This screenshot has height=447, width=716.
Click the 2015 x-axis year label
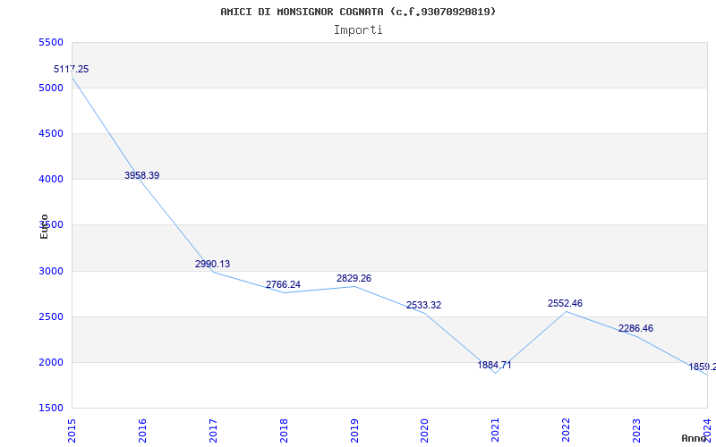(x=72, y=431)
